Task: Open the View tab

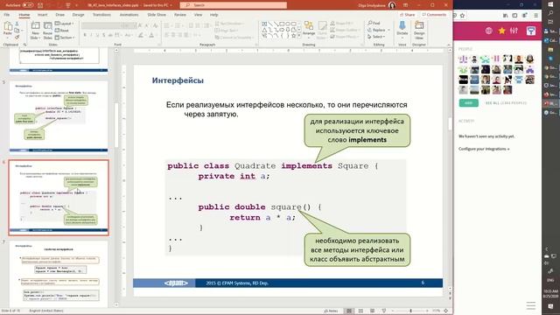Action: pyautogui.click(x=199, y=15)
